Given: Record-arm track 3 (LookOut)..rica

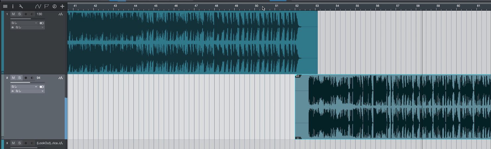Looking at the screenshot, I should coord(26,143).
